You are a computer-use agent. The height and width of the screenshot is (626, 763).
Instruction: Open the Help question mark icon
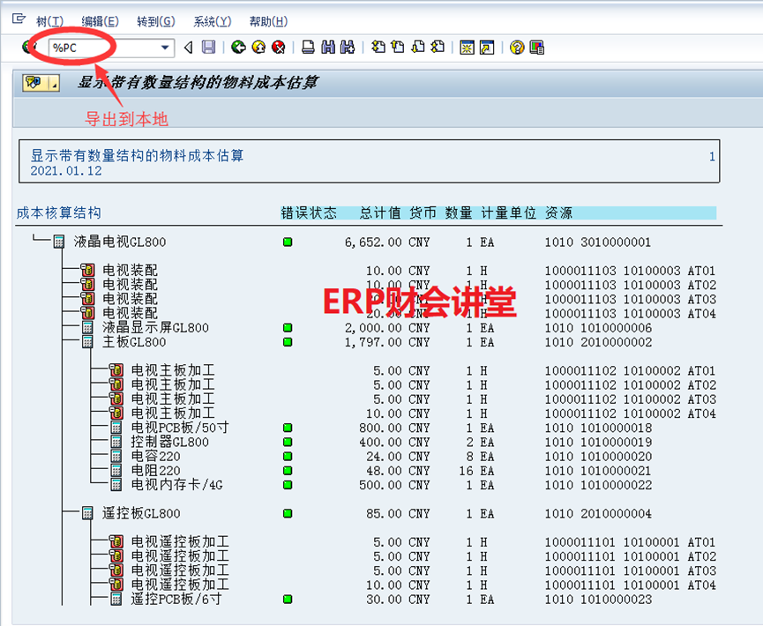point(517,48)
